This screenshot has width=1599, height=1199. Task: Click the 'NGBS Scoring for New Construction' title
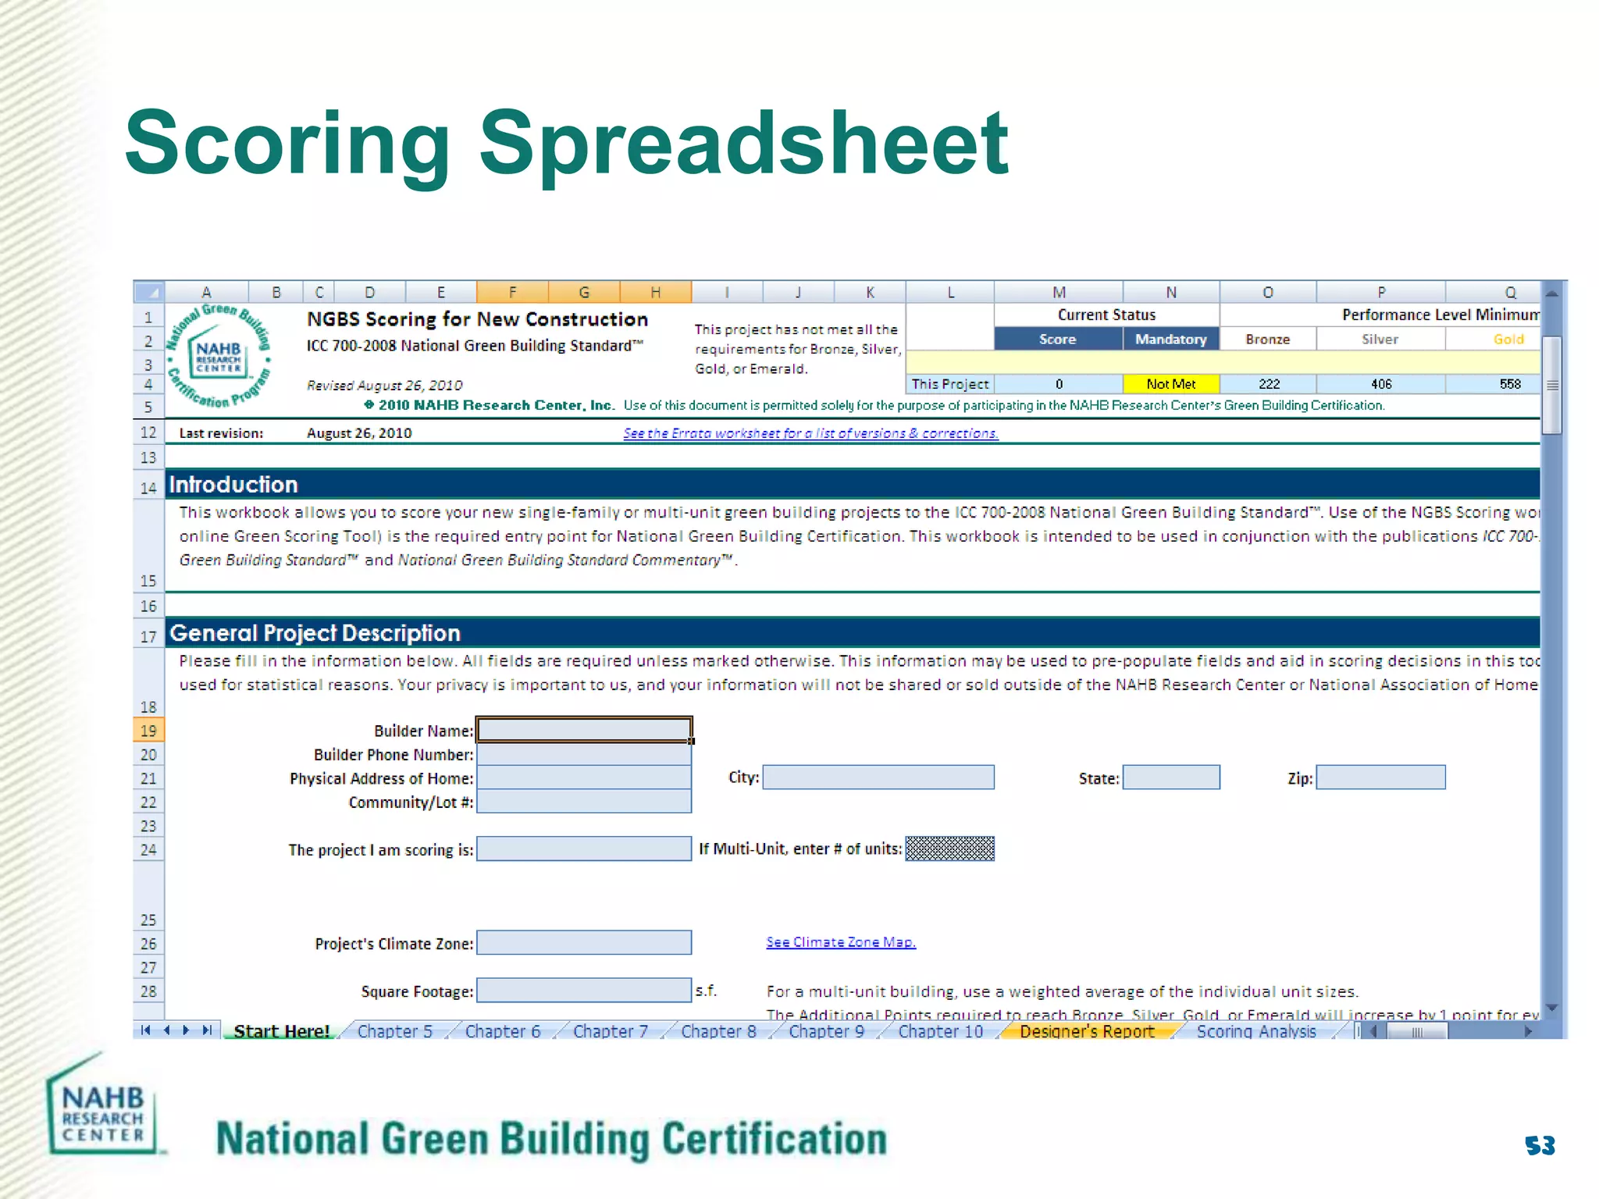pos(477,318)
